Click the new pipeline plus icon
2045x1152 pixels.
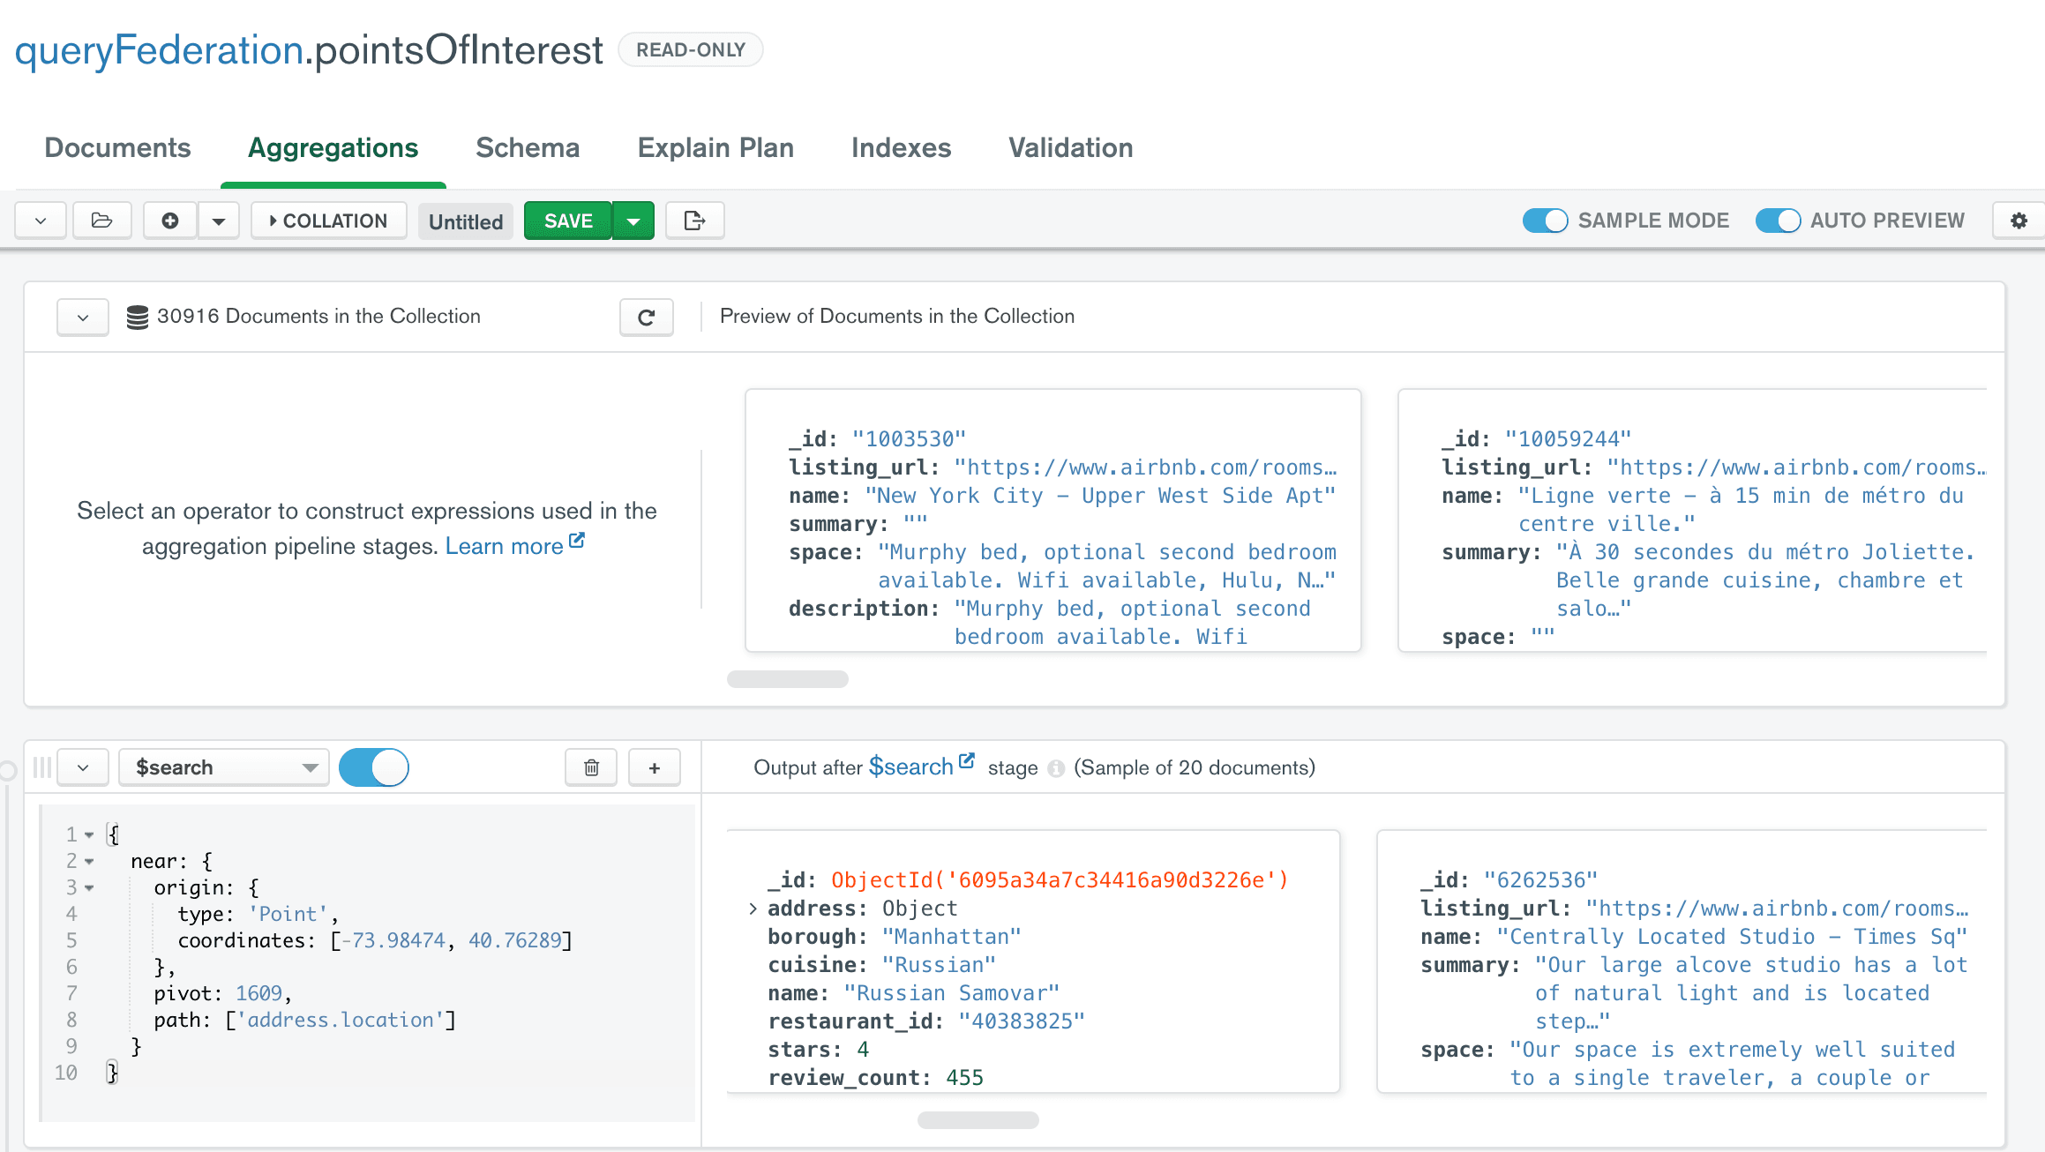tap(170, 221)
